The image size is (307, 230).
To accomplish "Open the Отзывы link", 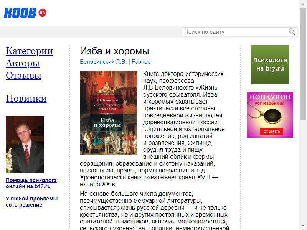I will [23, 76].
